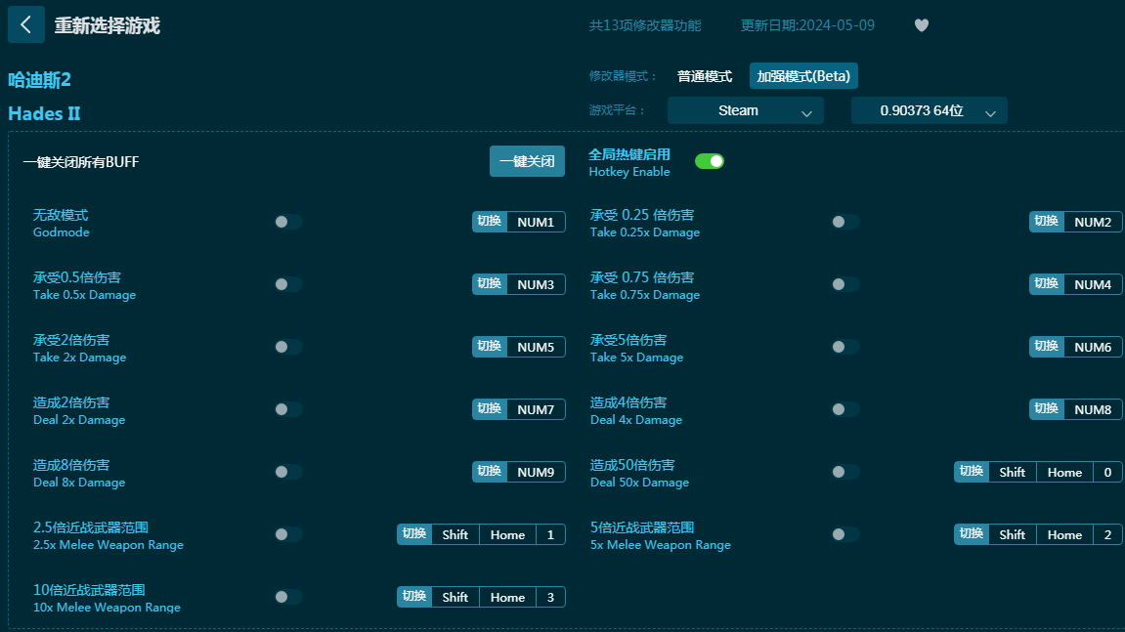Click 切换 for 10x Melee Weapon Range
Screen dimensions: 1125x632
[414, 596]
